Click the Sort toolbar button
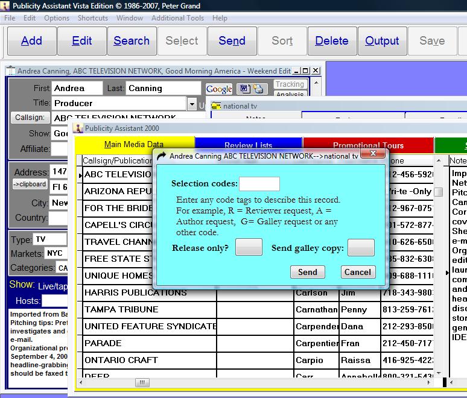Viewport: 467px width, 398px height. 282,41
